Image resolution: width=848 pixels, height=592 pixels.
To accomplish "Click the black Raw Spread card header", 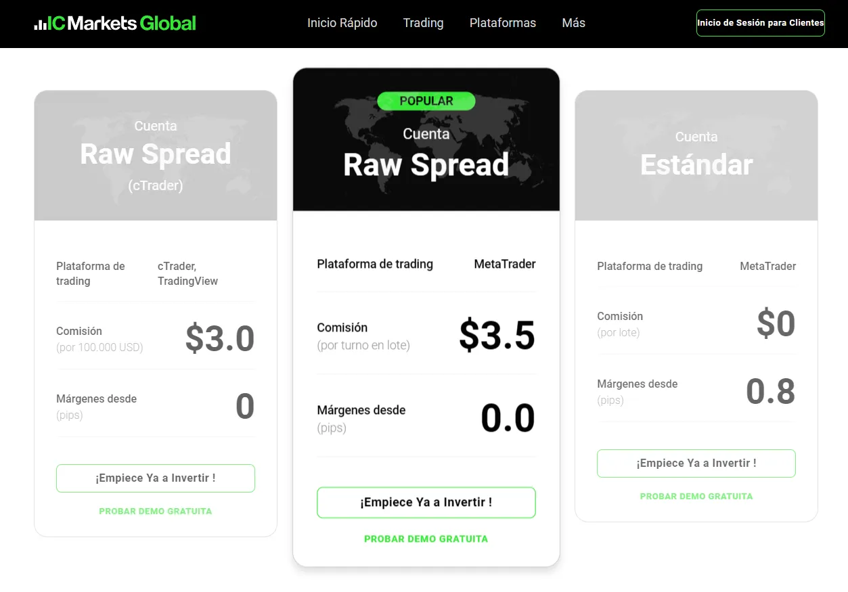I will point(426,140).
